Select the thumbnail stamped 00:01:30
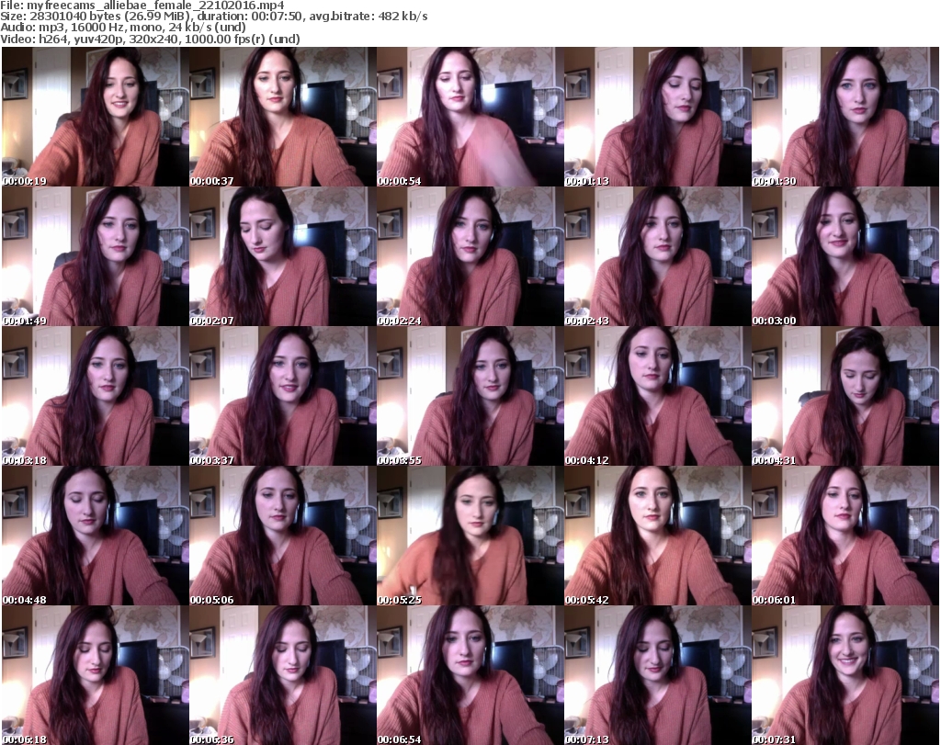 tap(845, 117)
